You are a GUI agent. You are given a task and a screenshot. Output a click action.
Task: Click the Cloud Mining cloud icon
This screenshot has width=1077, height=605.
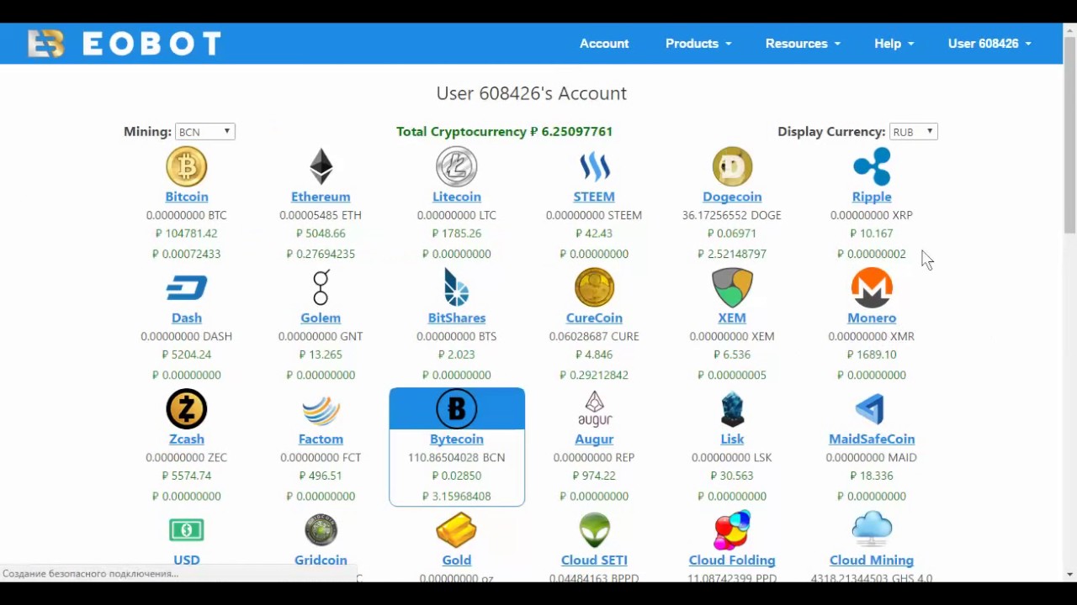tap(872, 529)
